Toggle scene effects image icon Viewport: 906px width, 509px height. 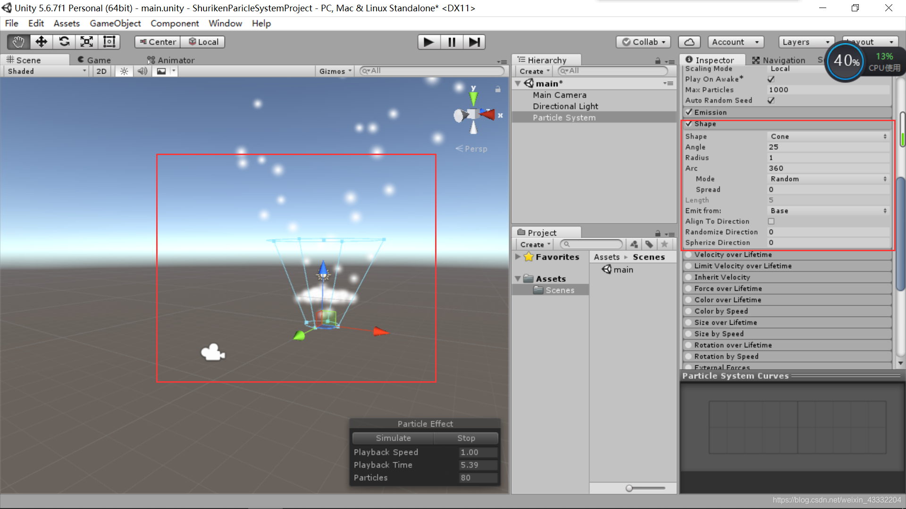click(x=161, y=71)
